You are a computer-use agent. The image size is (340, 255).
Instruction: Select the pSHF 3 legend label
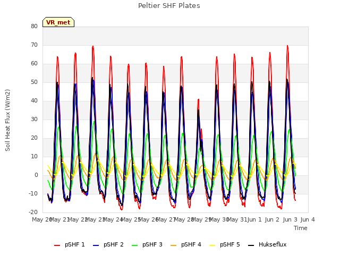pos(152,244)
